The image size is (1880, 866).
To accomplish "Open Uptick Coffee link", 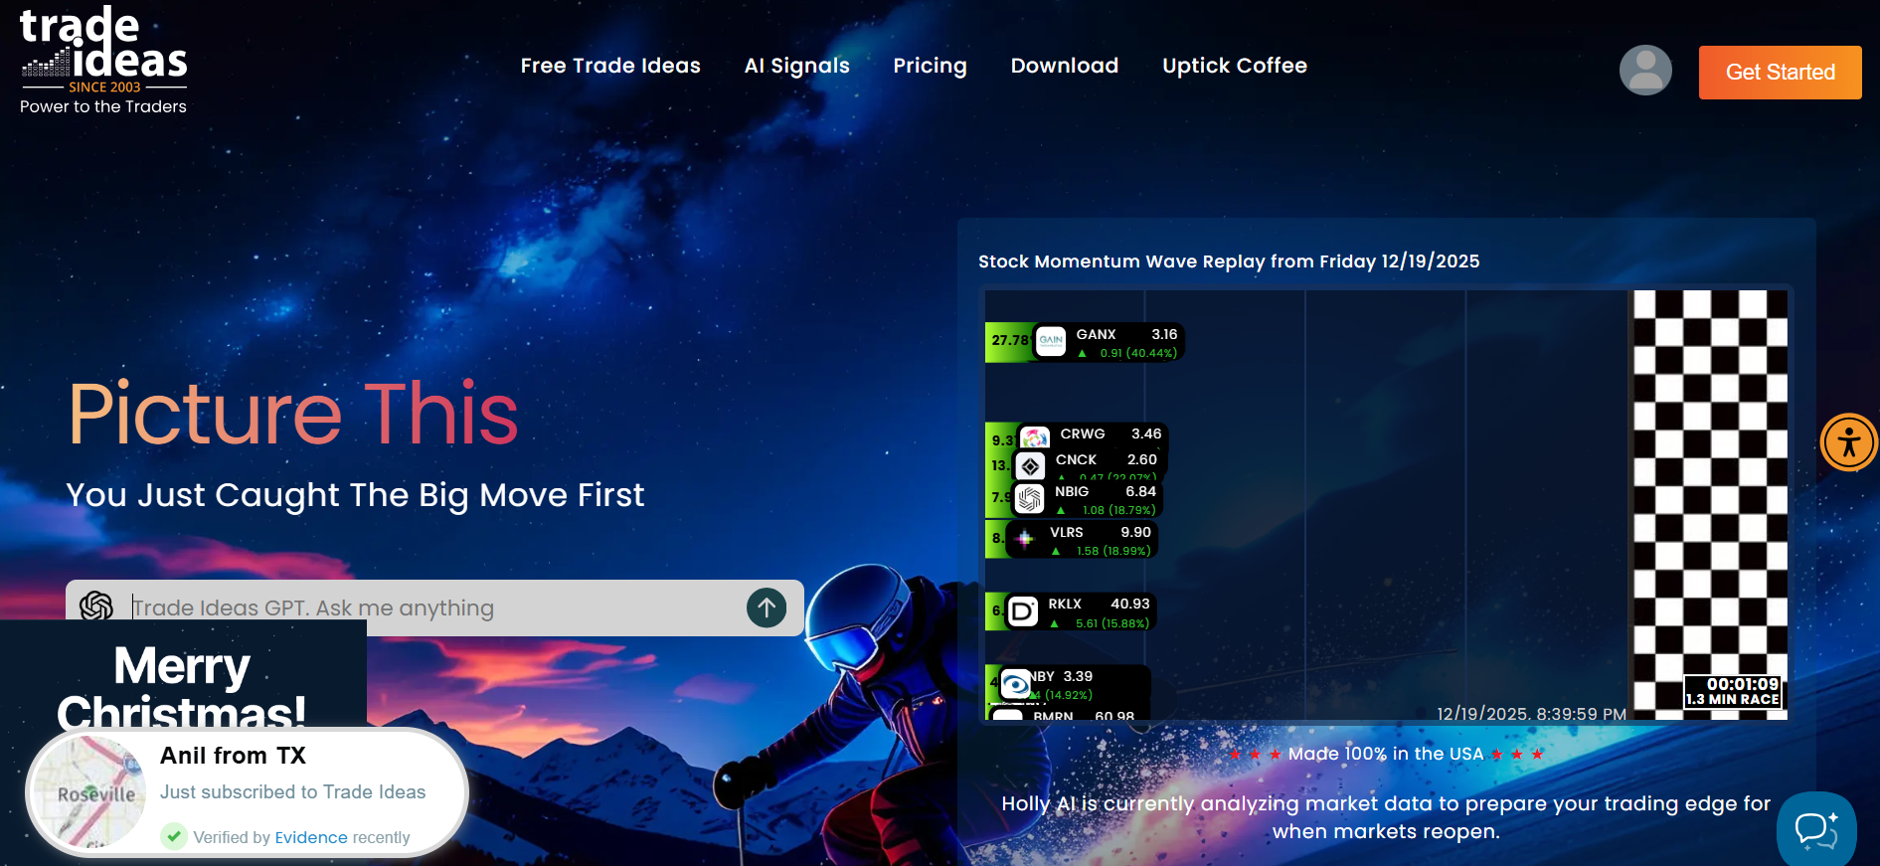I will (1234, 66).
